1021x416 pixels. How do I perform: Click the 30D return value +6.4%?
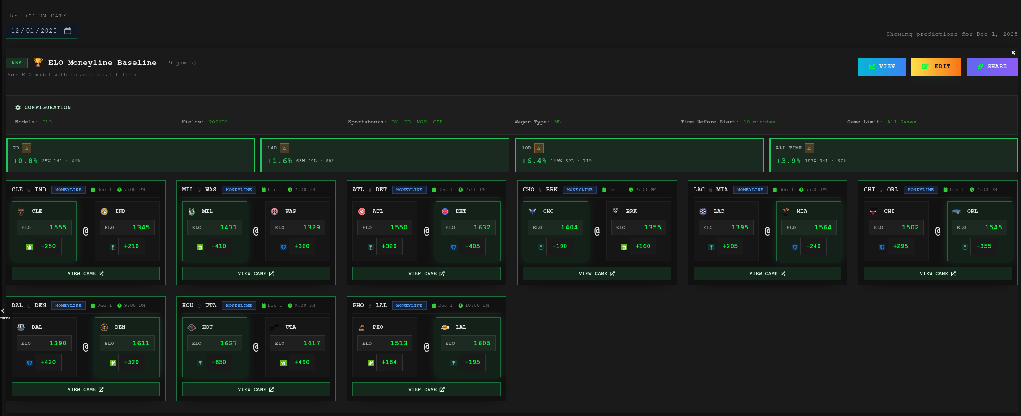[x=534, y=161]
